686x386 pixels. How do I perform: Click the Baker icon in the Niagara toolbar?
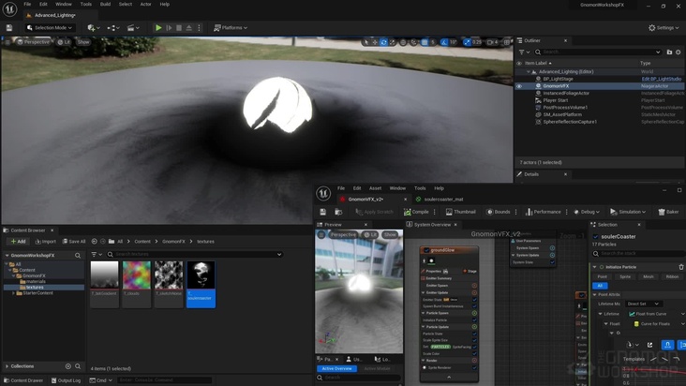pyautogui.click(x=668, y=212)
